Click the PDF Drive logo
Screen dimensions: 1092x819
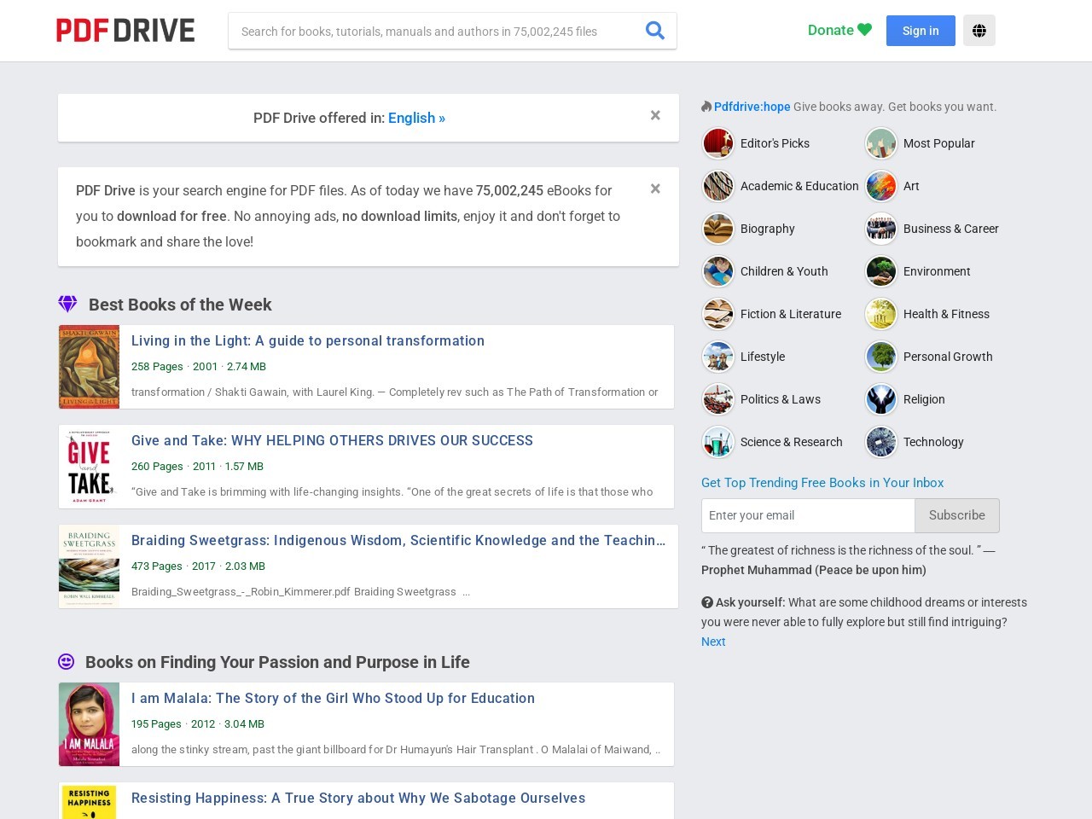tap(125, 31)
